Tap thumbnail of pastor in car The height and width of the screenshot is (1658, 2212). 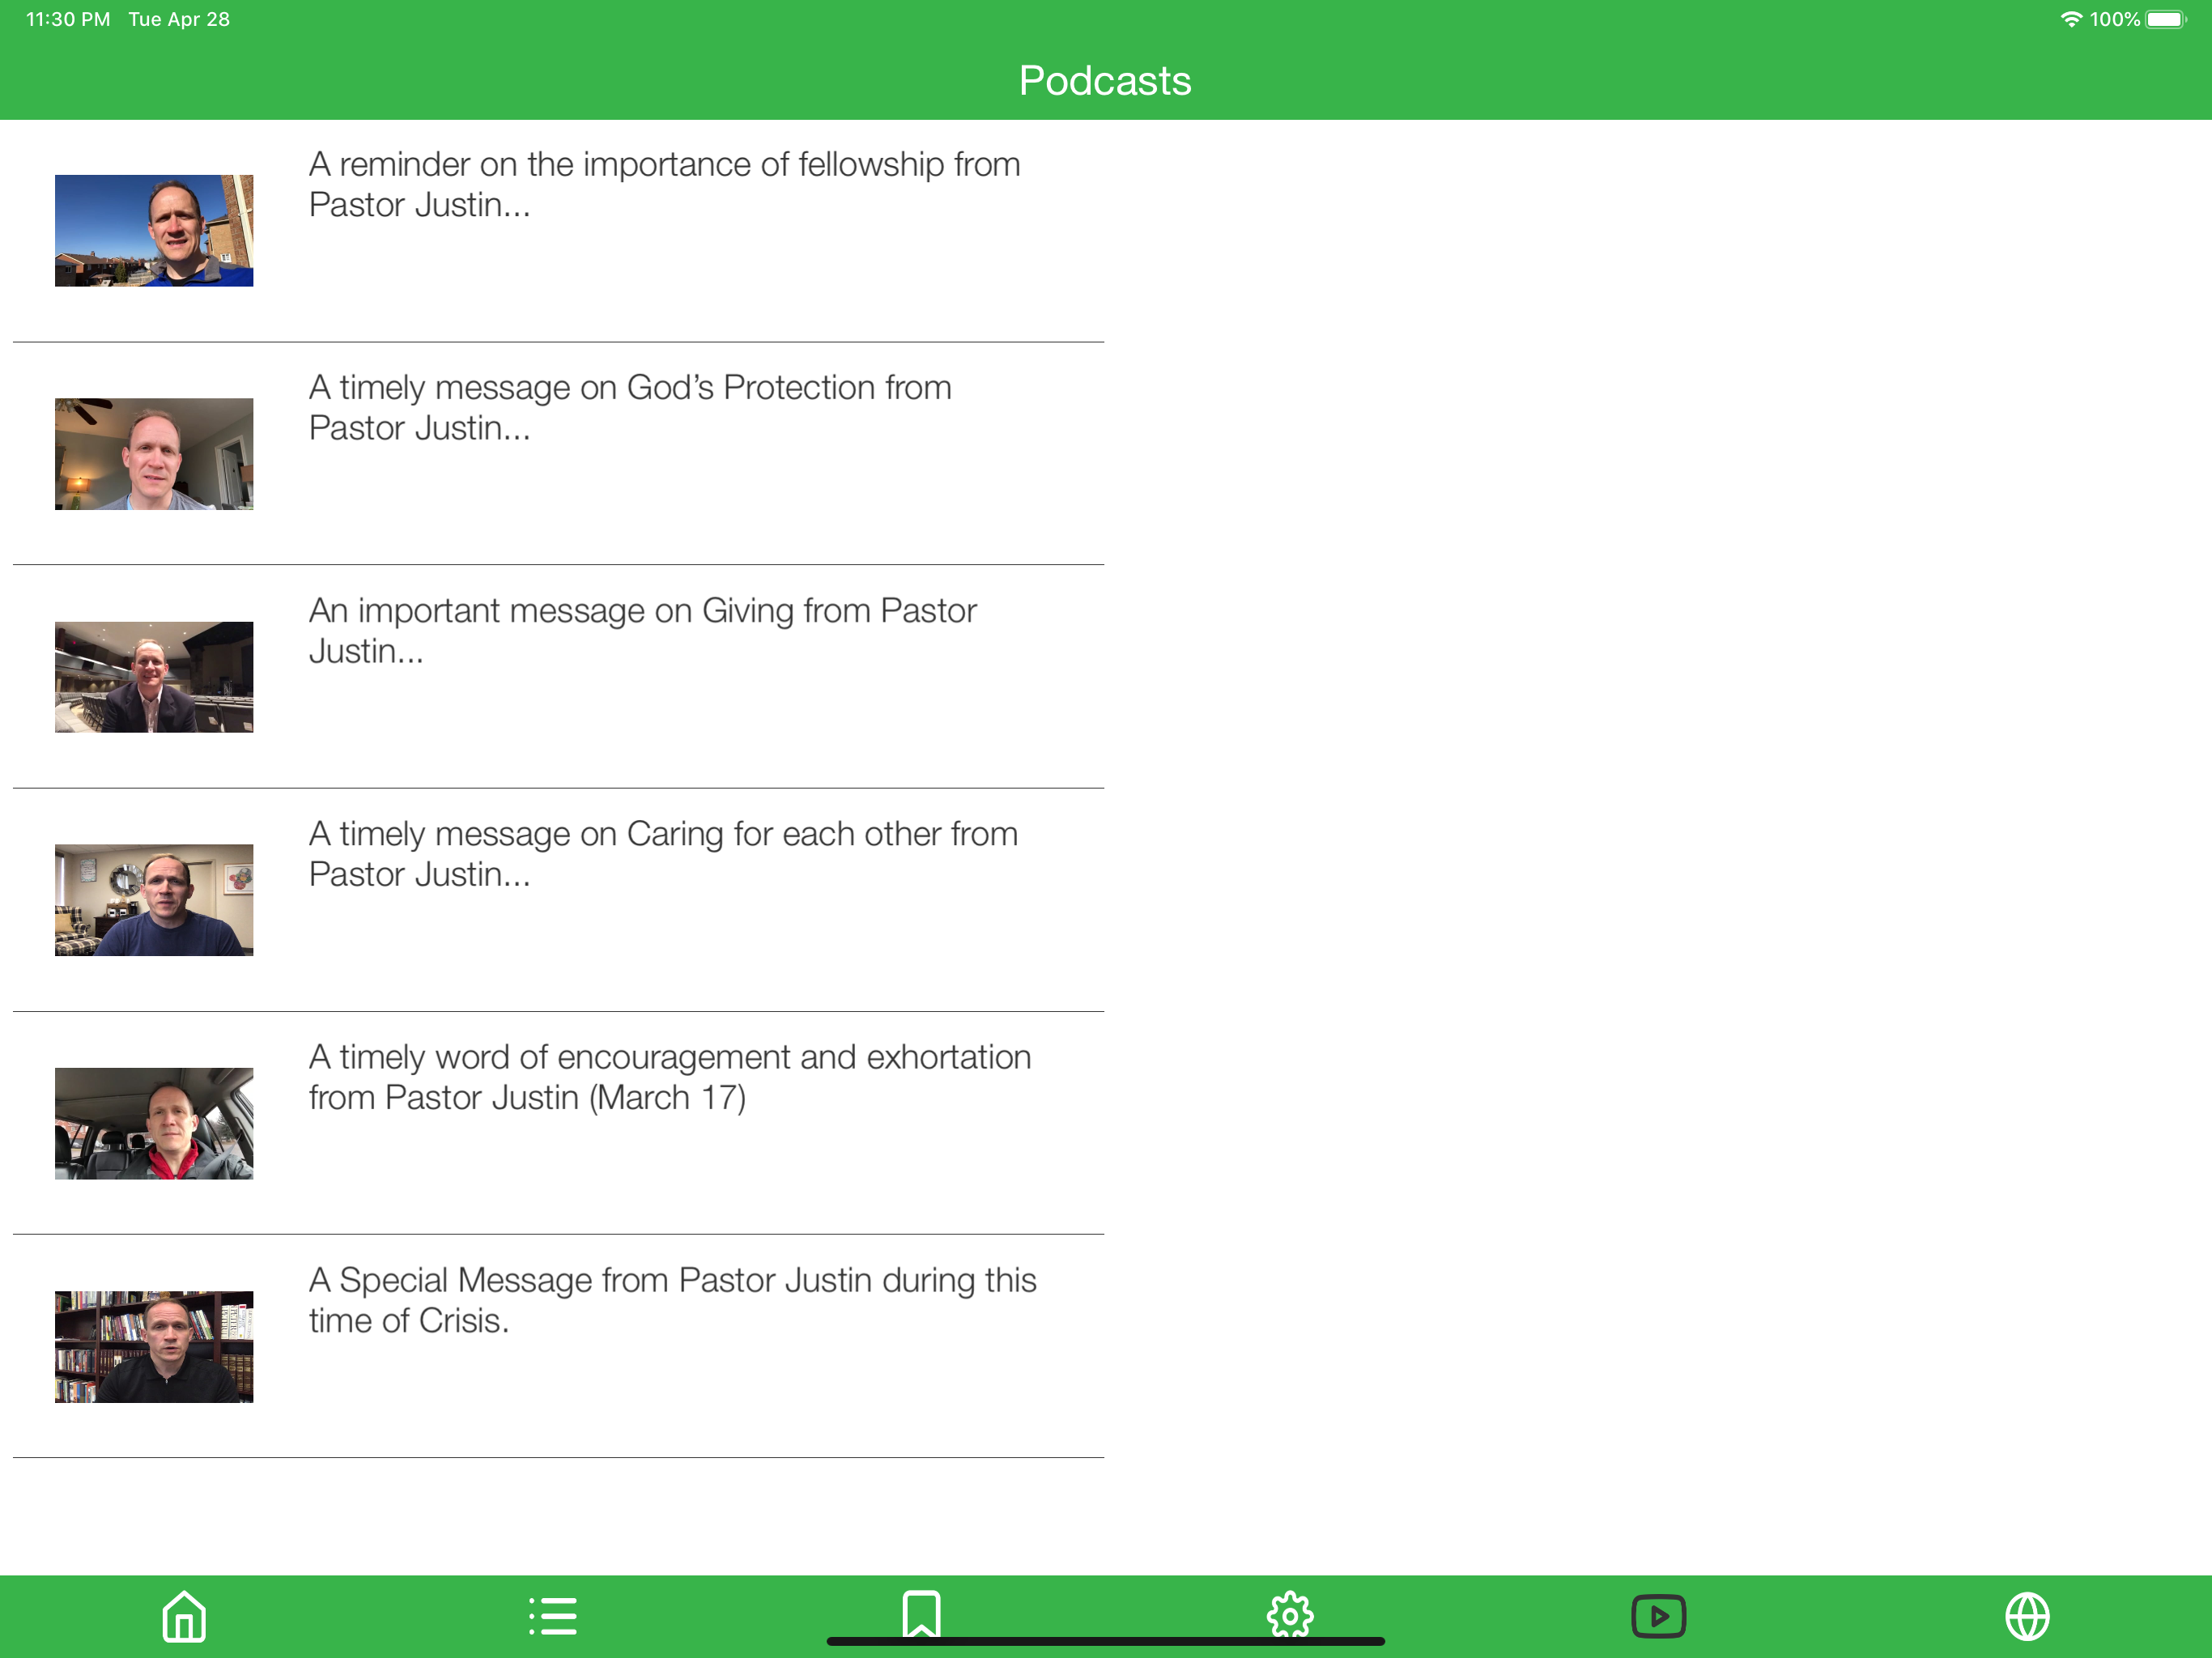point(154,1123)
